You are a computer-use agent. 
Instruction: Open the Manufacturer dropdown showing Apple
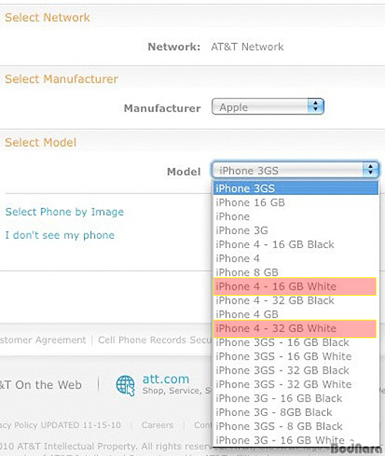point(268,107)
